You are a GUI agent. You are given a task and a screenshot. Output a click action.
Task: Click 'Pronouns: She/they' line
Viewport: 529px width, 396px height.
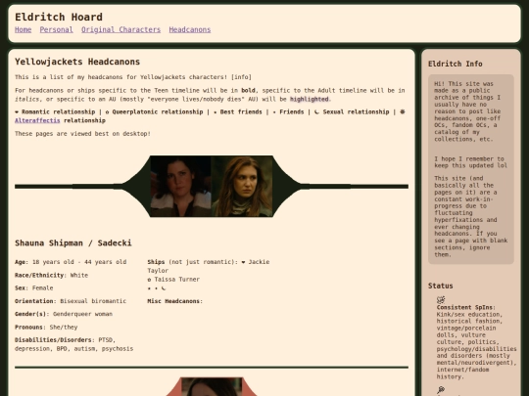coord(46,327)
